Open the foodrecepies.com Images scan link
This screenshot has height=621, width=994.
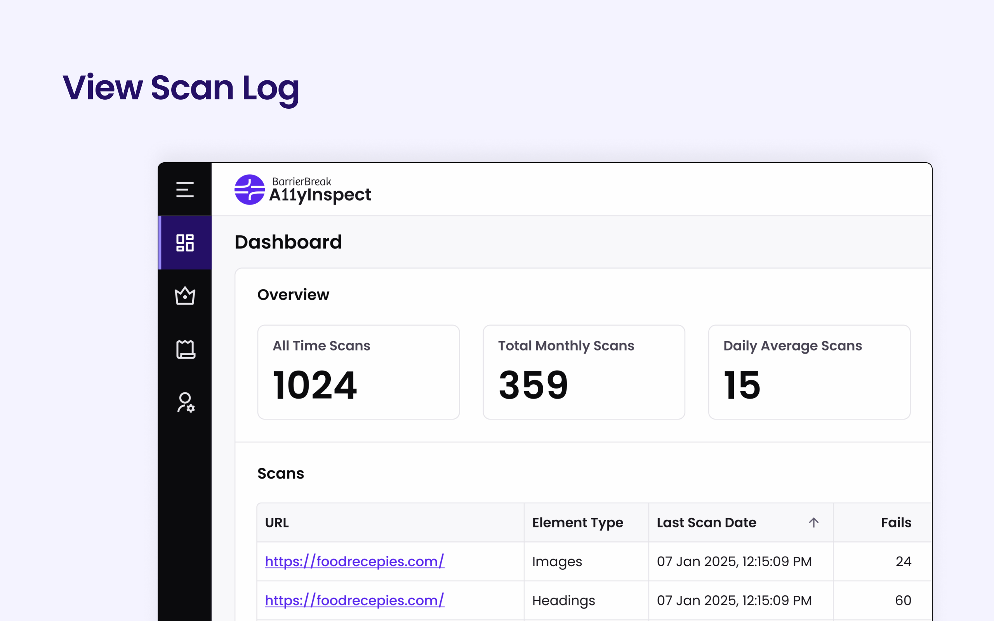[x=354, y=561]
